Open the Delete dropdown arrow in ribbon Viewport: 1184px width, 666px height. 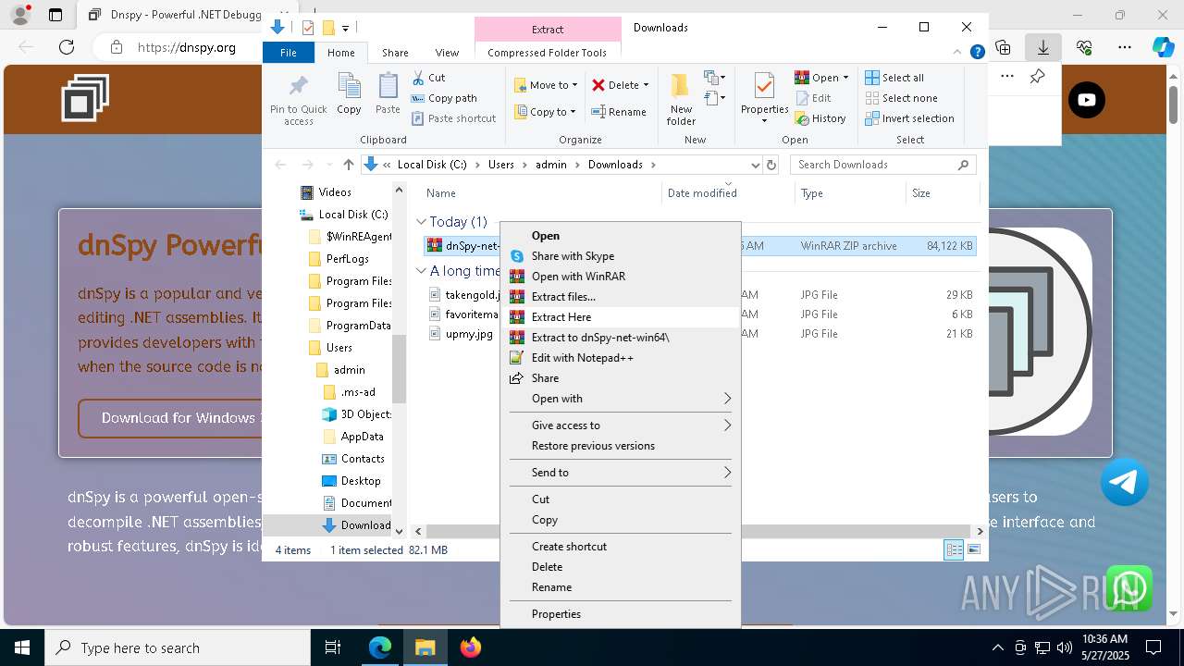tap(646, 85)
